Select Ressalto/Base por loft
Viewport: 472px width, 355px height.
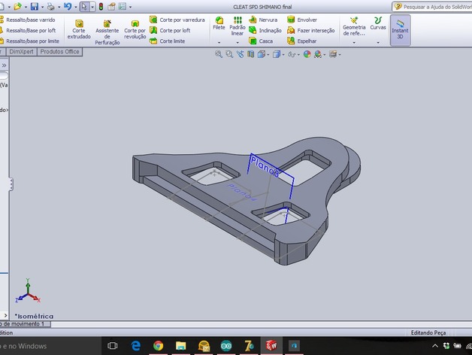coord(28,30)
